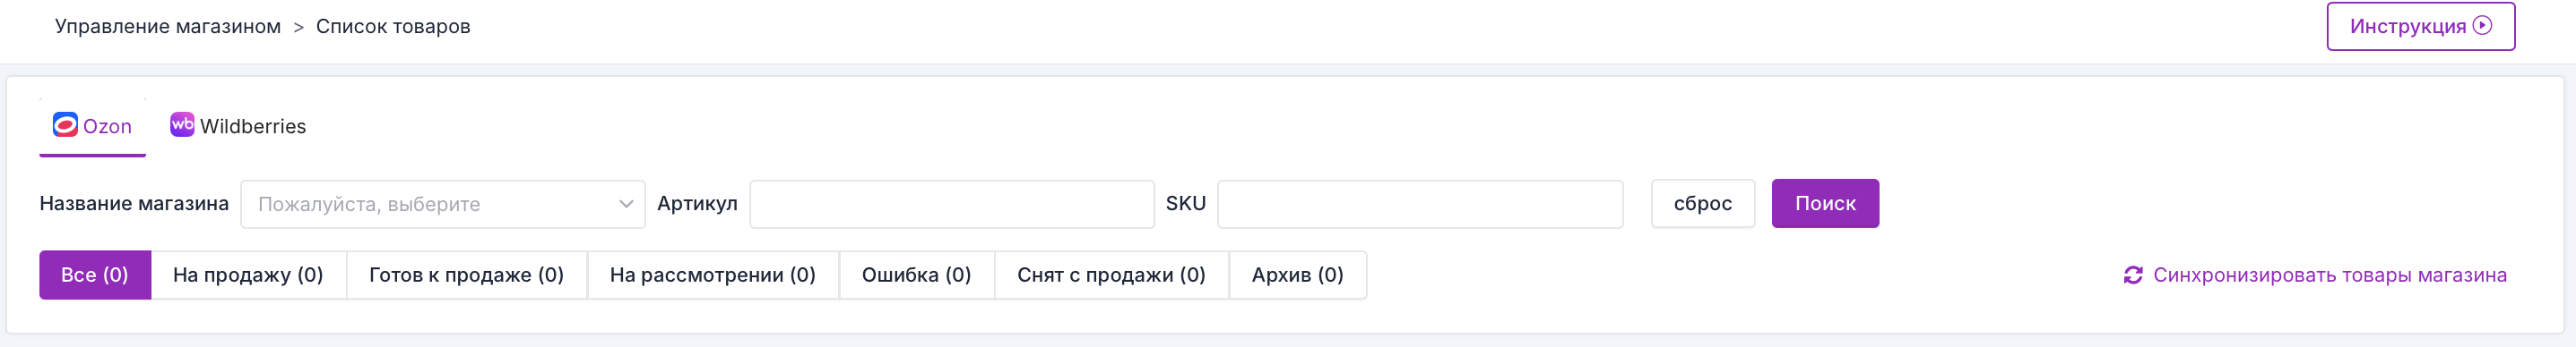Click the sync refresh arrows icon
The height and width of the screenshot is (347, 2576).
(x=2133, y=275)
